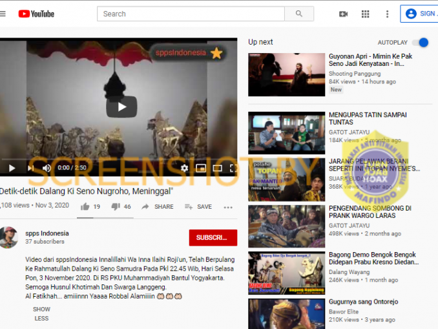Click the New badge on first video
Screen dimensions: 438x329
336,90
